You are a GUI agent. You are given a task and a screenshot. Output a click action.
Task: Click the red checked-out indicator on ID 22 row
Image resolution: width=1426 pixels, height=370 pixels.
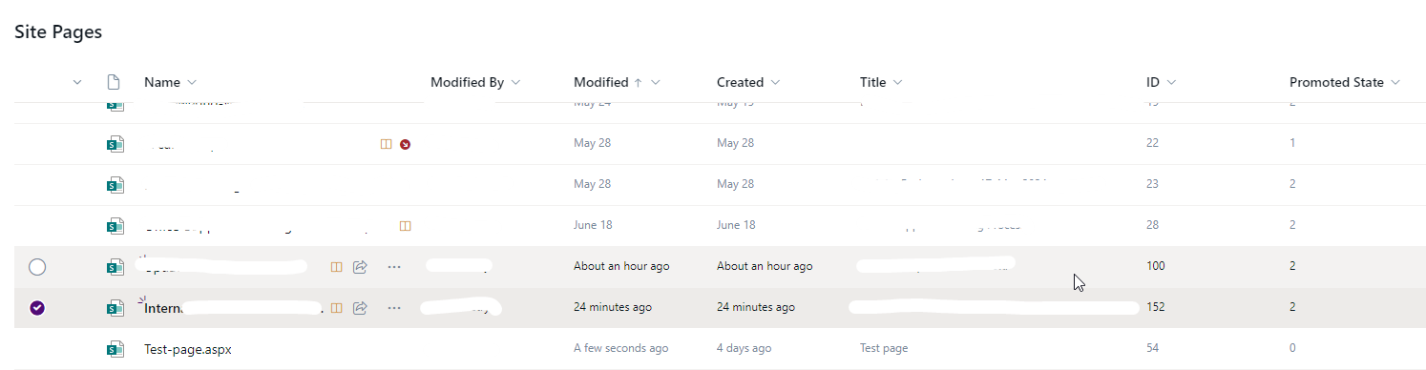pyautogui.click(x=405, y=144)
